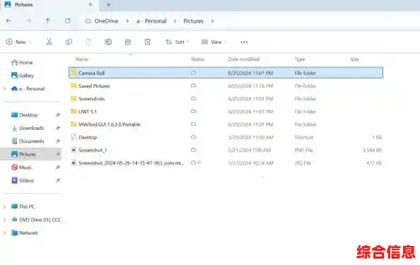Open Desktop in the navigation pane
Image resolution: width=420 pixels, height=265 pixels.
click(x=24, y=114)
